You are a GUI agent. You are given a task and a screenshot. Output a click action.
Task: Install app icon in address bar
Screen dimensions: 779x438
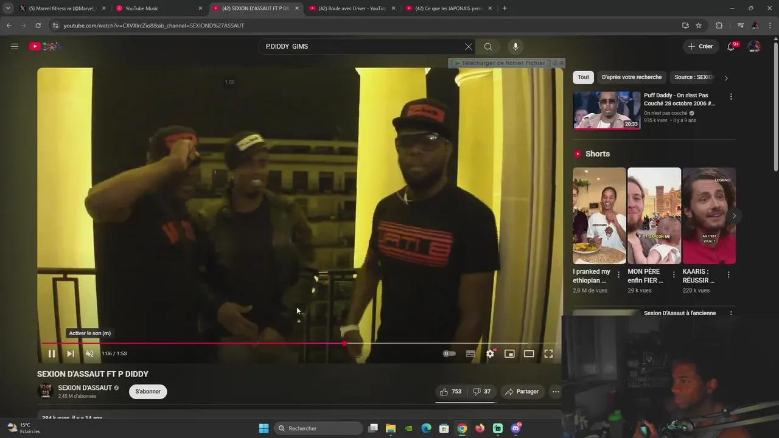685,26
